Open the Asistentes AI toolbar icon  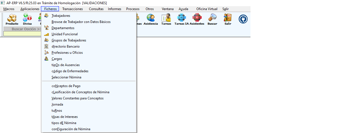(x=197, y=19)
